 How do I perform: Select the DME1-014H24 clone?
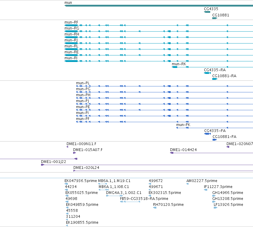click(212, 153)
